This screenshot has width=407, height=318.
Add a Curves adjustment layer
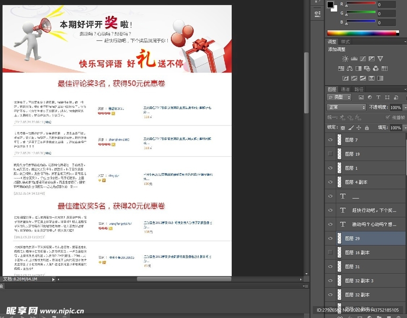pos(362,59)
